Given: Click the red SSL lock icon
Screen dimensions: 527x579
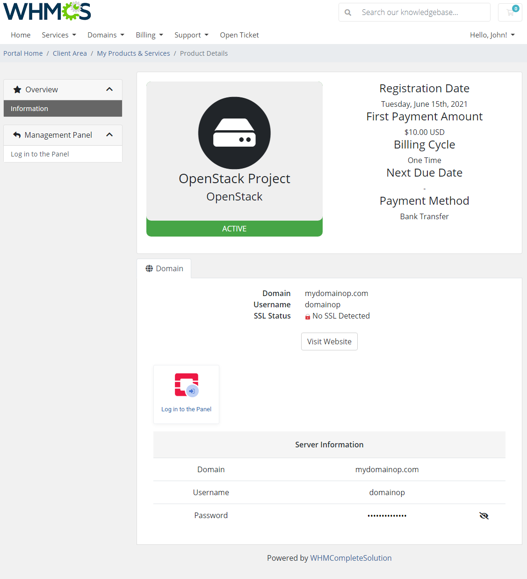Looking at the screenshot, I should (x=308, y=317).
